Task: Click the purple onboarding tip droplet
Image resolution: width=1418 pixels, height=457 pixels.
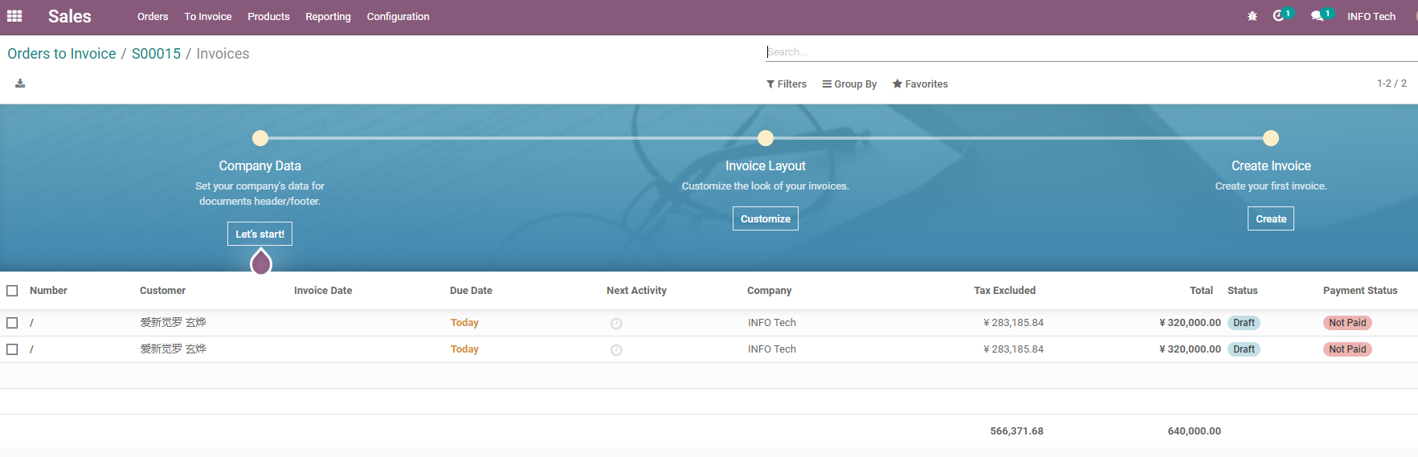Action: [261, 262]
